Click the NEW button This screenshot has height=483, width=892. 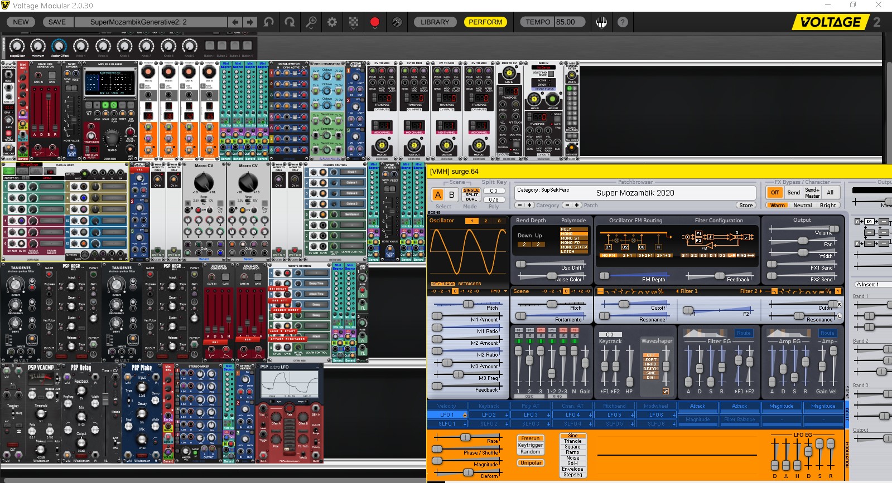pos(21,22)
